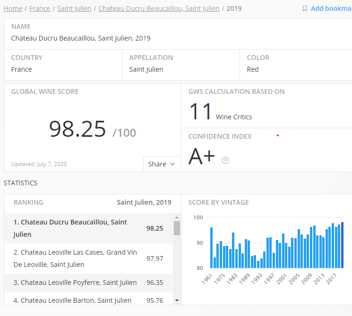The image size is (352, 316).
Task: Click the Country value France
Action: coord(22,69)
